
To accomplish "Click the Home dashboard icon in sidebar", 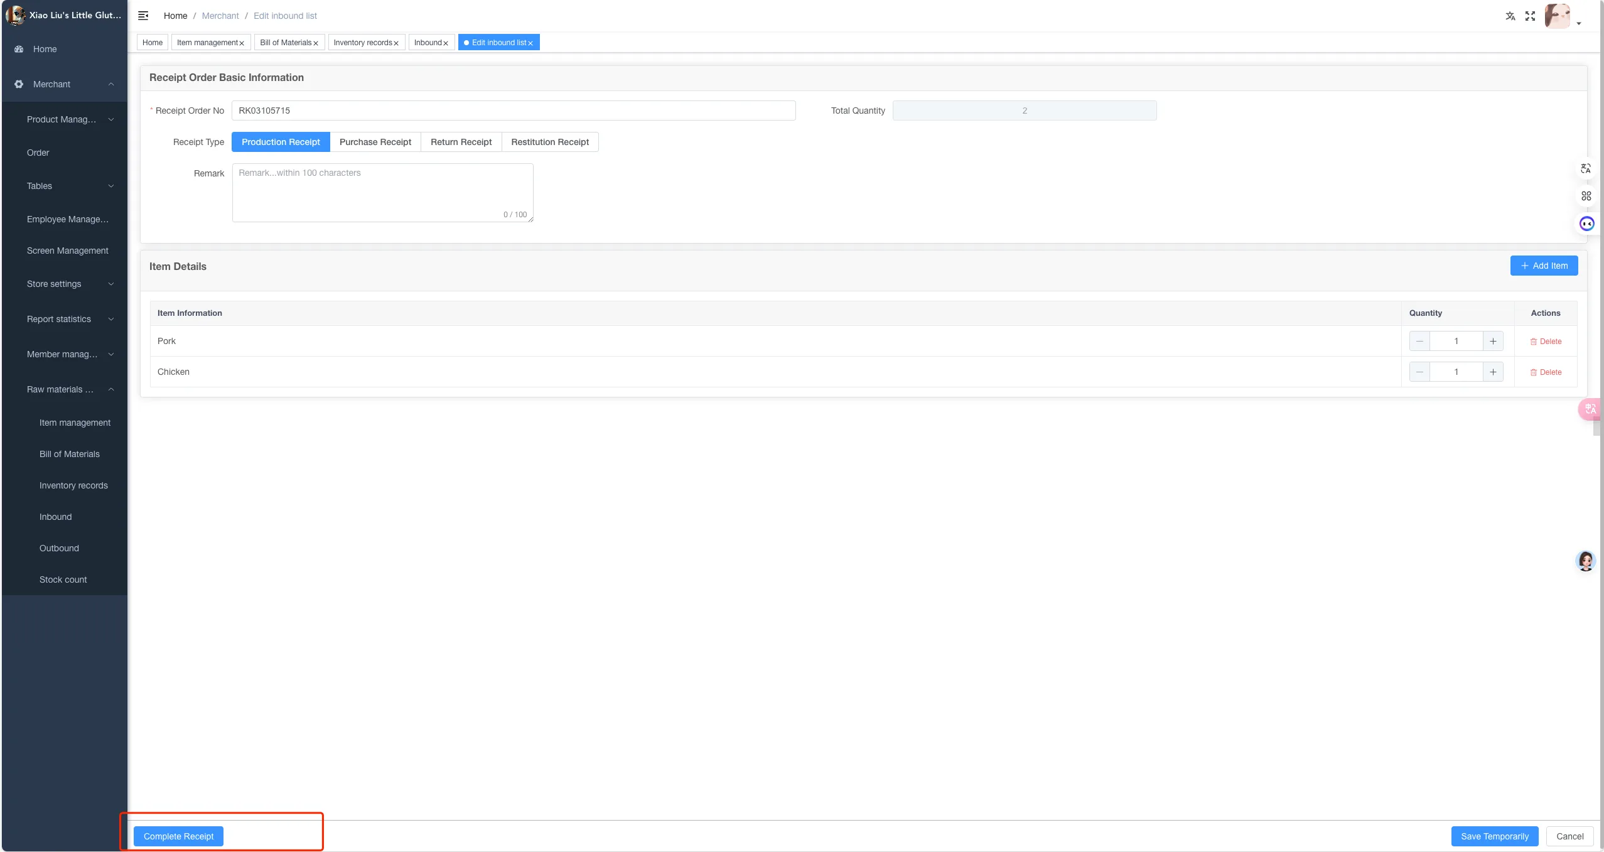I will [x=19, y=49].
